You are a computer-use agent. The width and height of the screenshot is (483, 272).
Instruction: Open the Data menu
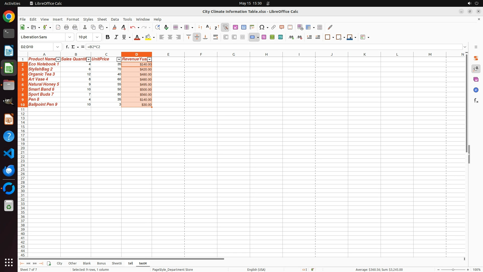[115, 19]
